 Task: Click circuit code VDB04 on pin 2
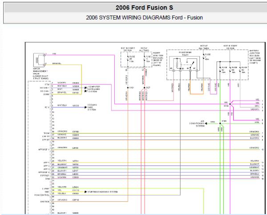click(x=76, y=86)
